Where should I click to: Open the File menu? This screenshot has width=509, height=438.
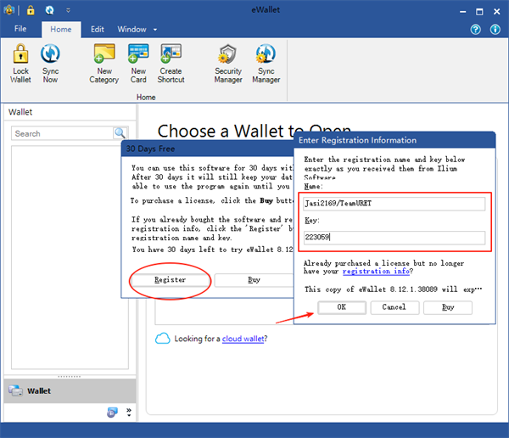tap(20, 30)
